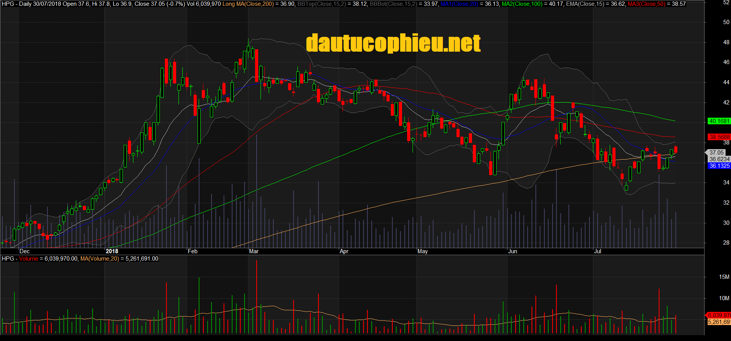Click the red 6,039,970 volume tag

(719, 315)
